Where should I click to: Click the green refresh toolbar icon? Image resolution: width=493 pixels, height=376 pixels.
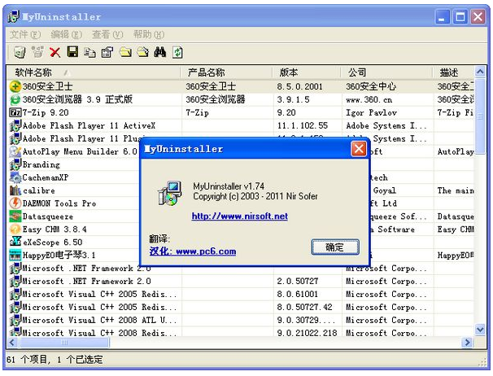[177, 52]
